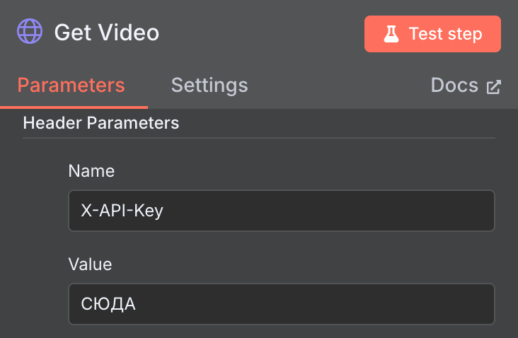Click the Name field label
This screenshot has width=518, height=338.
[x=91, y=170]
